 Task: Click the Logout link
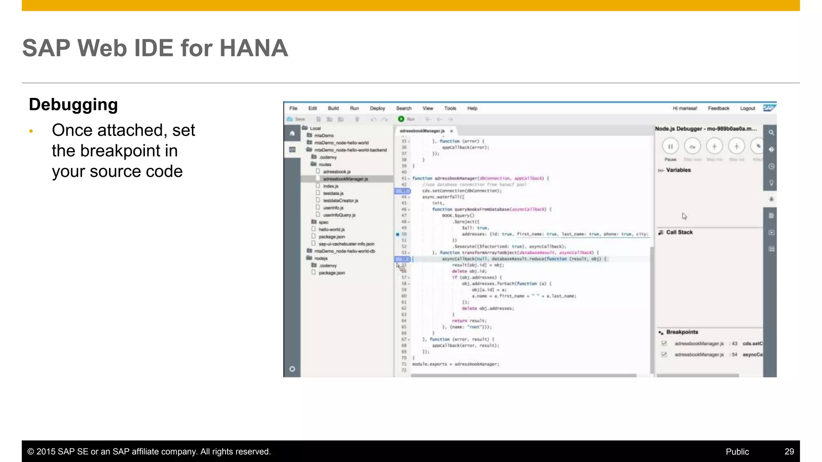(748, 108)
